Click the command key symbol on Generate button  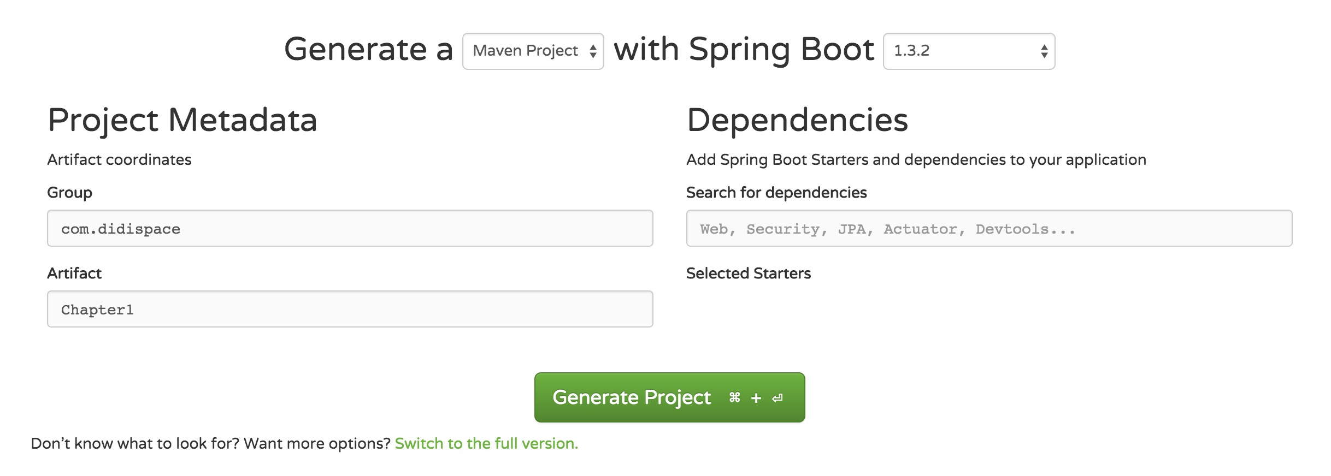735,398
